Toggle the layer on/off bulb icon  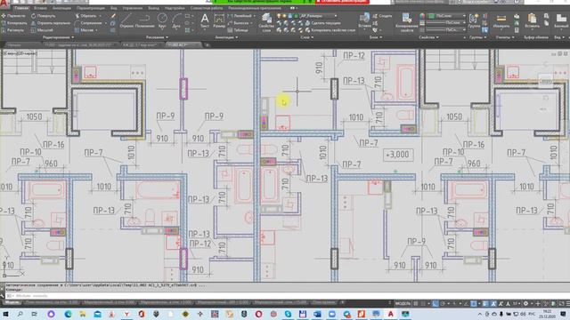[x=279, y=16]
